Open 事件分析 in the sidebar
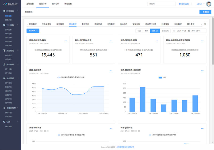 pos(8,34)
